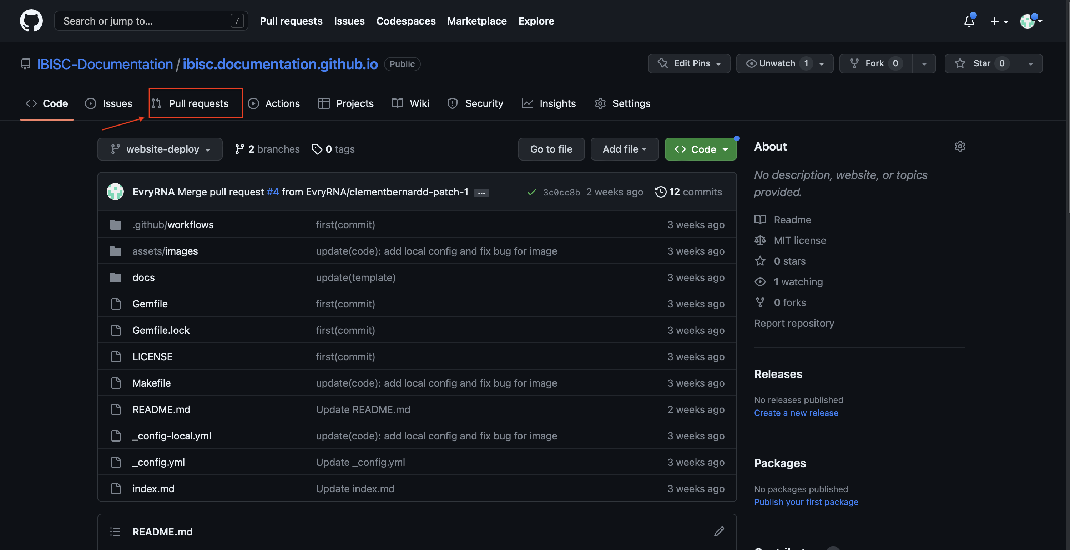1070x550 pixels.
Task: Expand the Fork options caret
Action: (924, 63)
